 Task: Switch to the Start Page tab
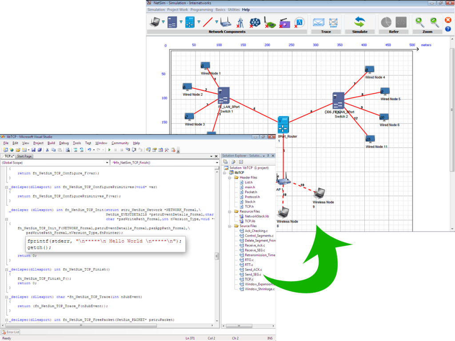24,156
